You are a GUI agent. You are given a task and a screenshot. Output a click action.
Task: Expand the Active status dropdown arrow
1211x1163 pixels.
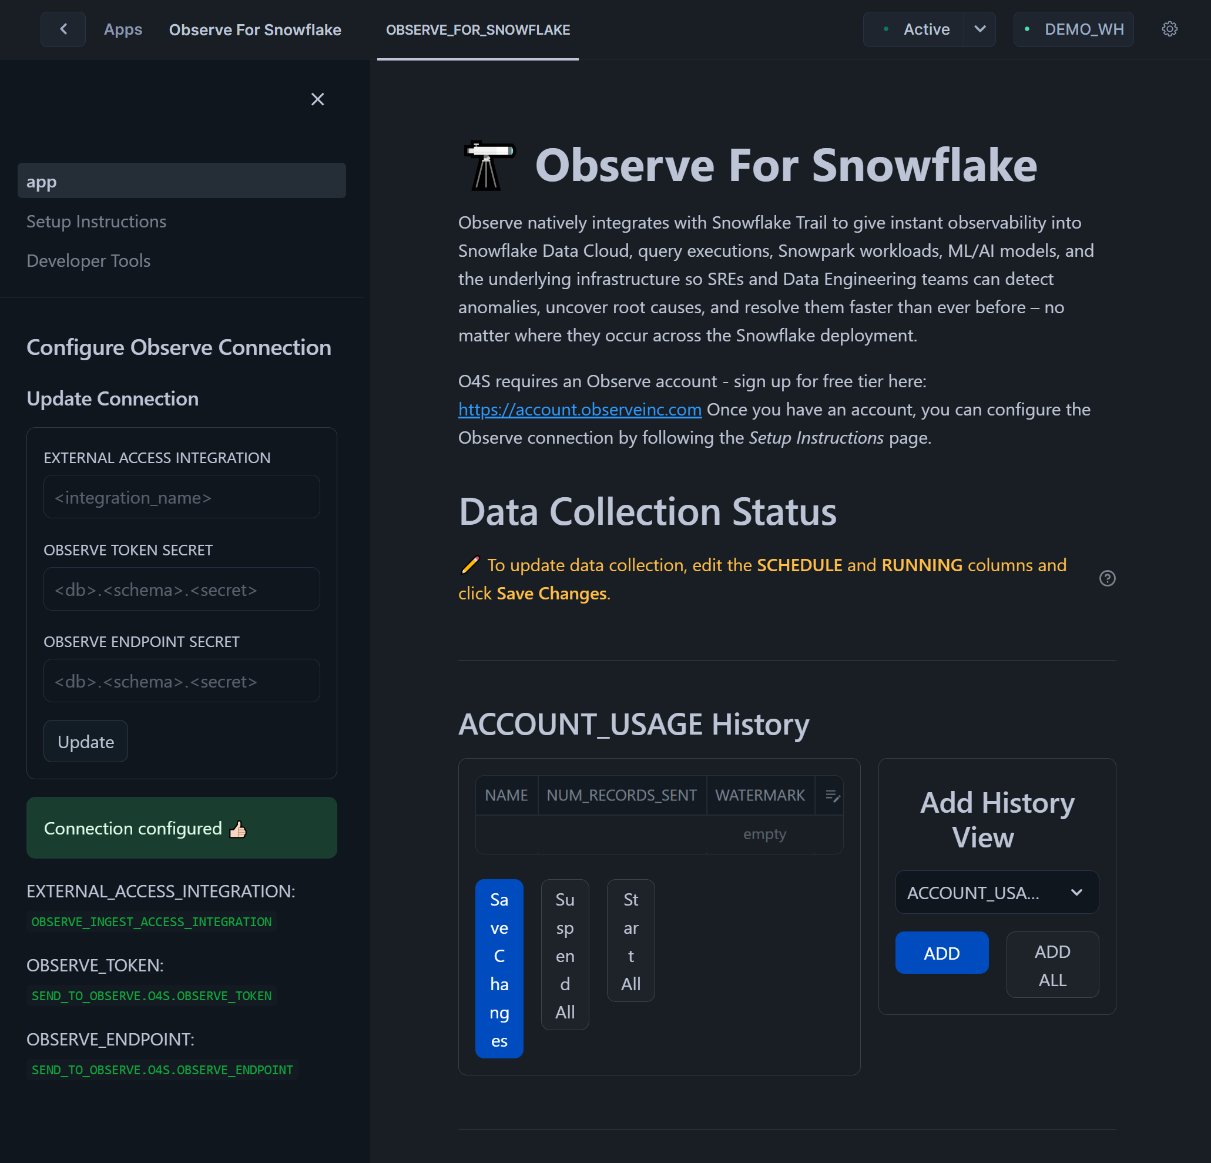979,29
